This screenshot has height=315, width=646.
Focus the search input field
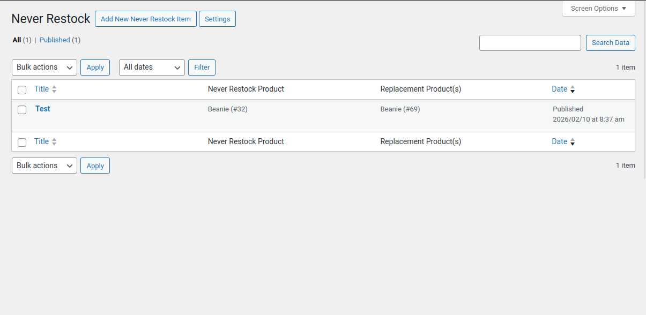[x=530, y=43]
